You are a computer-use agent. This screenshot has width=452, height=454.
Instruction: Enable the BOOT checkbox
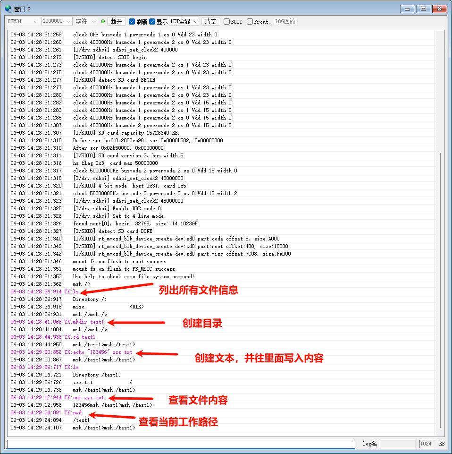(x=227, y=22)
